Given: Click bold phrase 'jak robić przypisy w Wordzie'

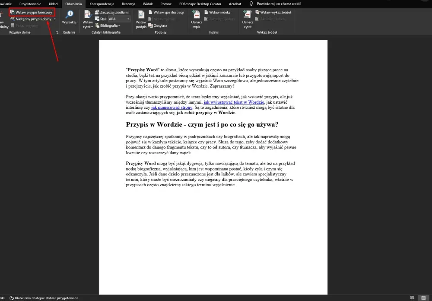Looking at the screenshot, I should [x=206, y=113].
